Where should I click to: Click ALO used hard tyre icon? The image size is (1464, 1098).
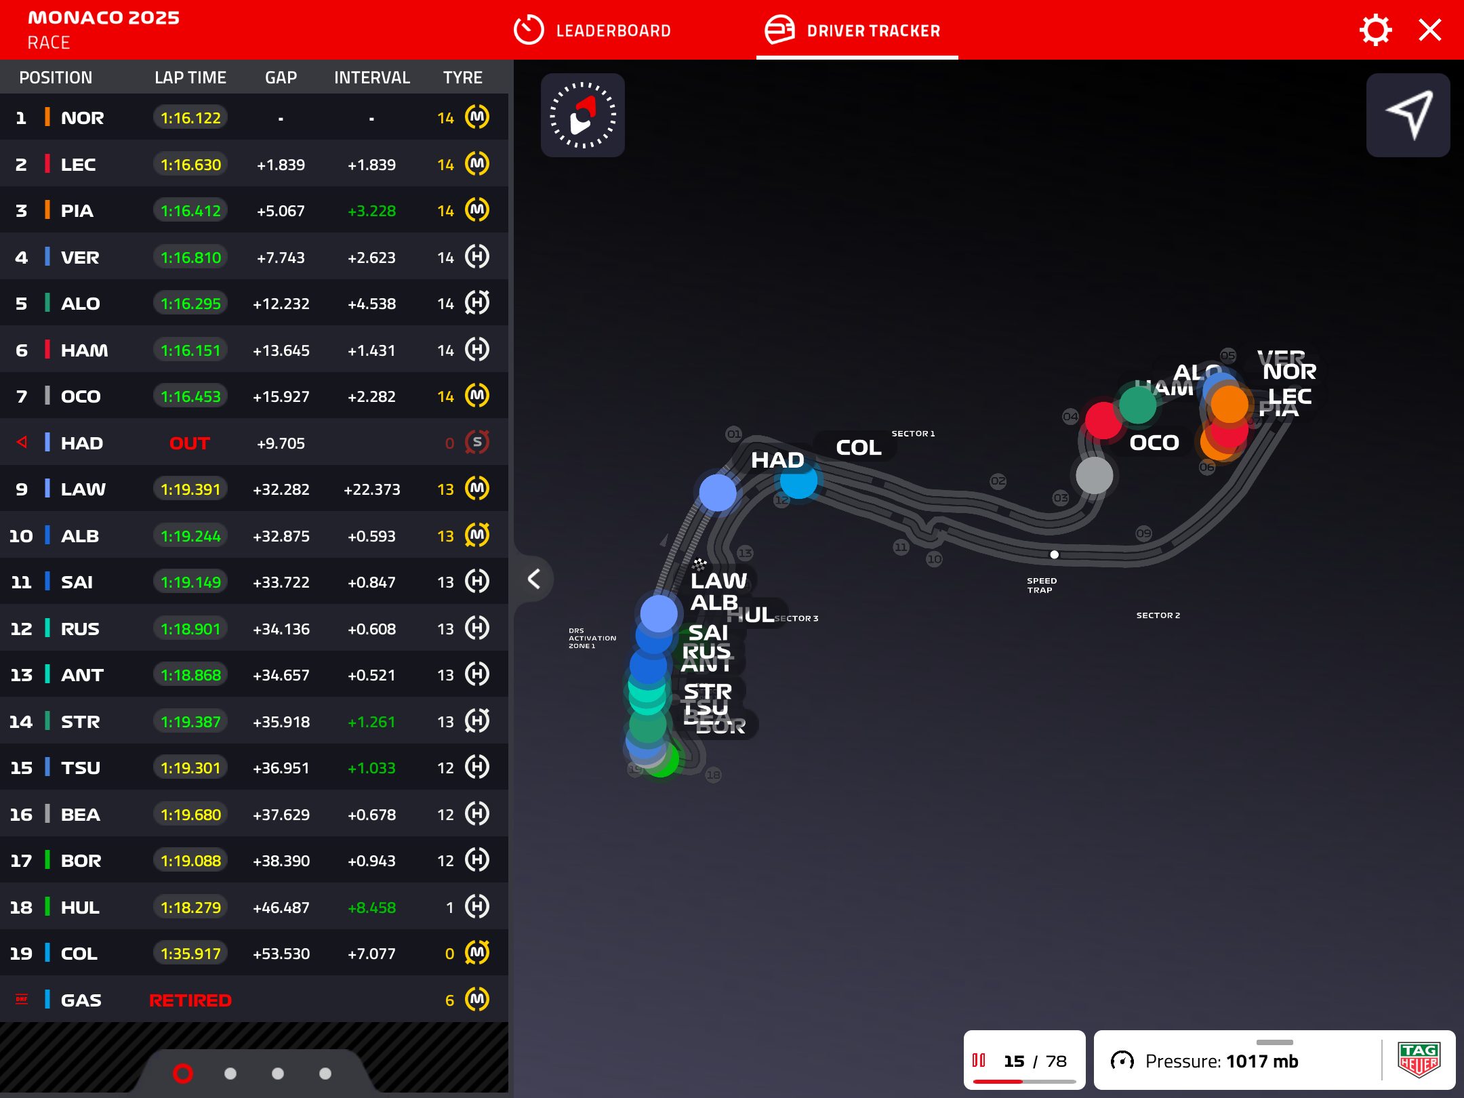(x=477, y=303)
